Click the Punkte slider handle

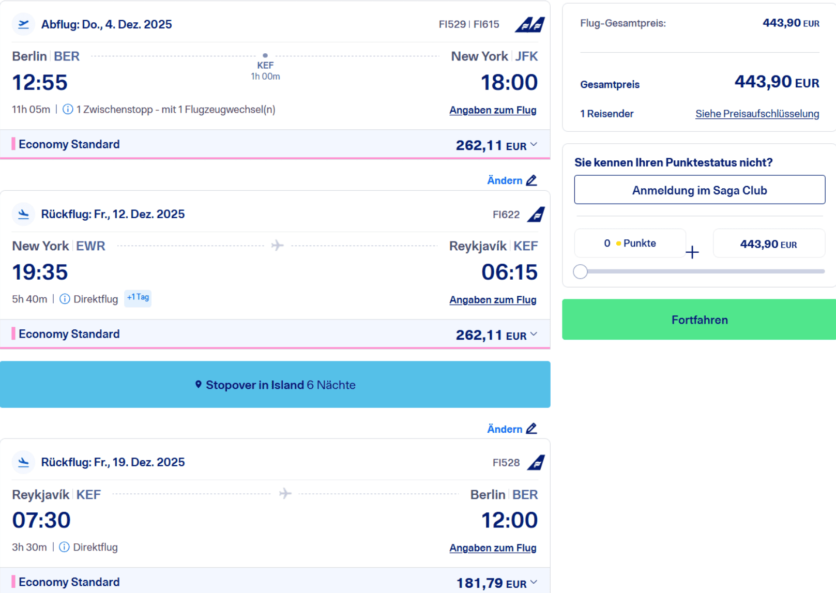pos(580,271)
